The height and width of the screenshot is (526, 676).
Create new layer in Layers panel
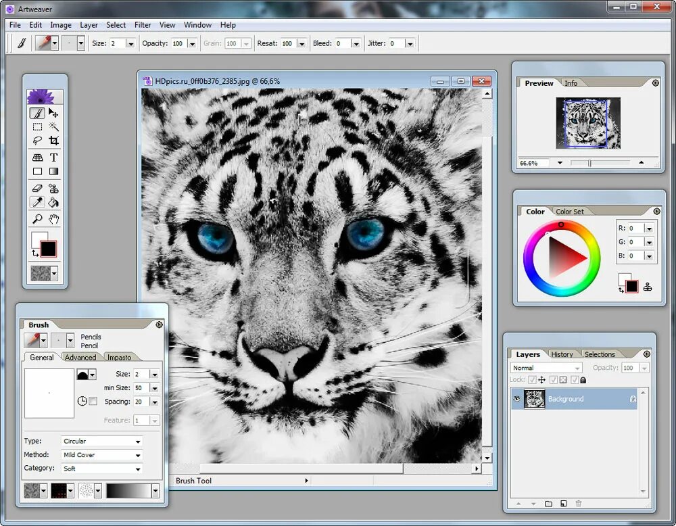tap(564, 504)
